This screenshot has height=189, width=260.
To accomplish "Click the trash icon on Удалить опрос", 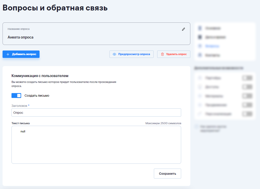I will (x=162, y=54).
